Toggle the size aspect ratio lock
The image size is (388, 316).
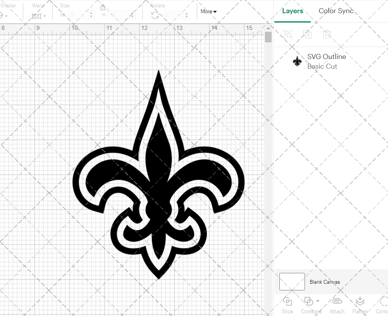(103, 7)
